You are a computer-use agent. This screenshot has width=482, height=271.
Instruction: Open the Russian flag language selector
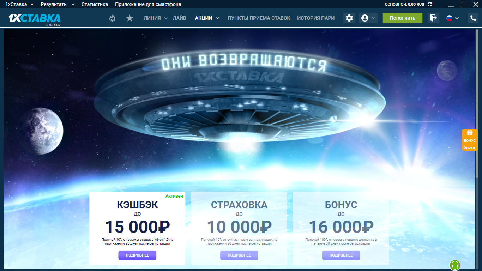click(452, 18)
